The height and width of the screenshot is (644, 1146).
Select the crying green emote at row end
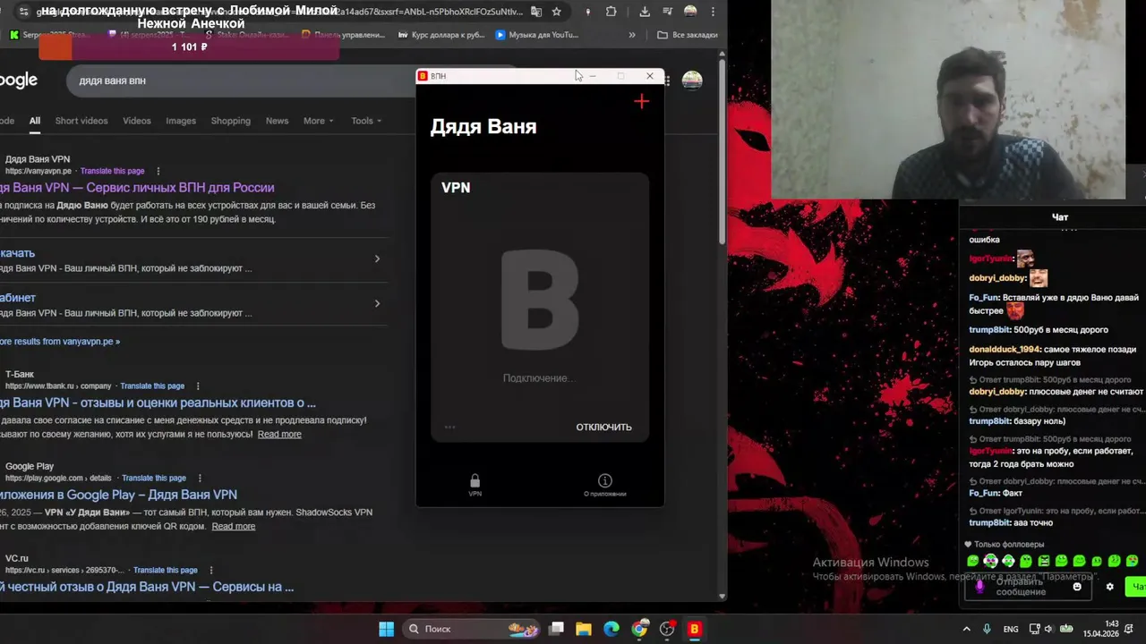click(1133, 561)
